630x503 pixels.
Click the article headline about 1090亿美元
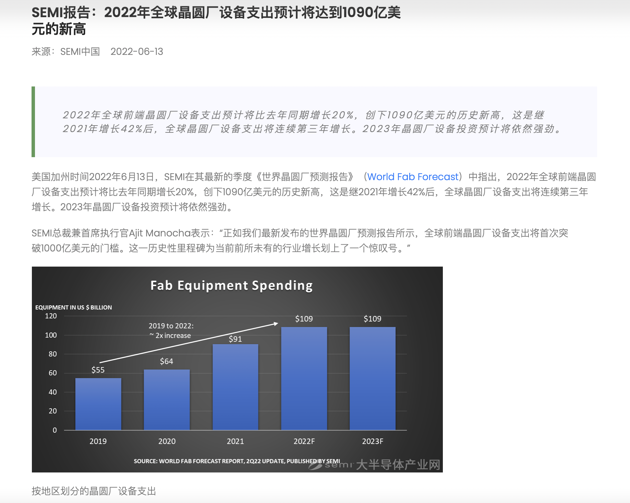tap(216, 21)
